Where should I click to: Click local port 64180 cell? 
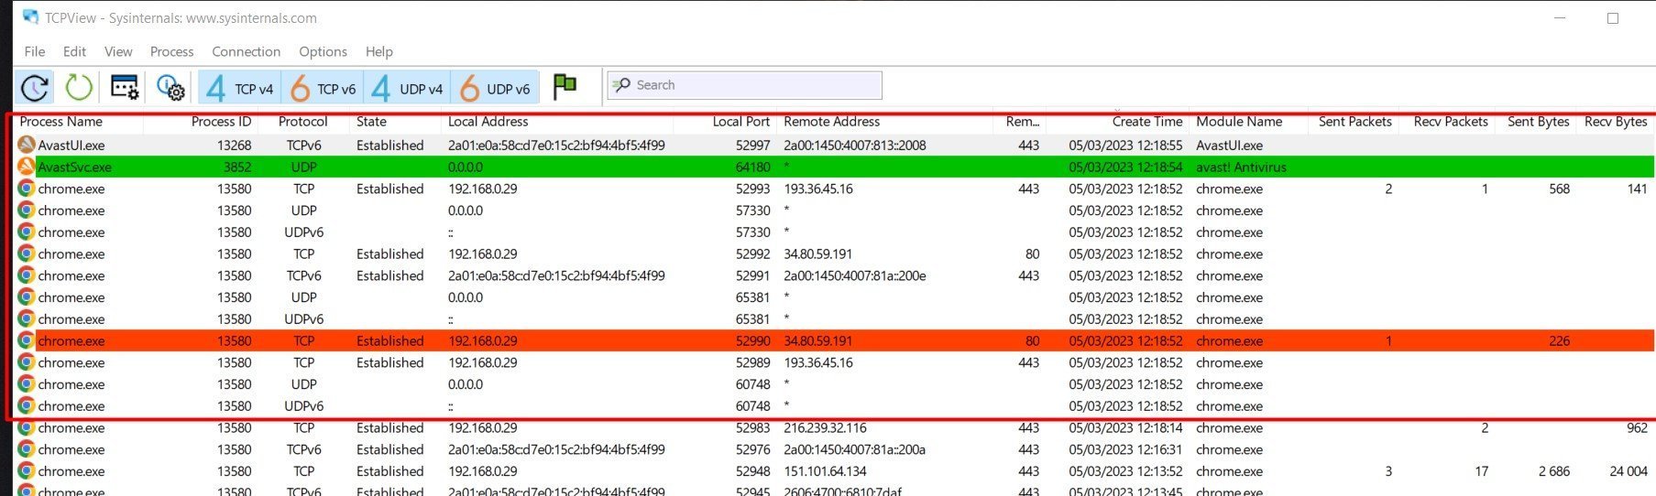click(752, 167)
